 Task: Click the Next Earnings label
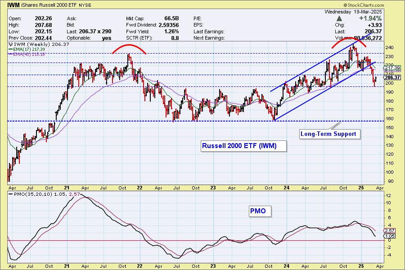[209, 38]
